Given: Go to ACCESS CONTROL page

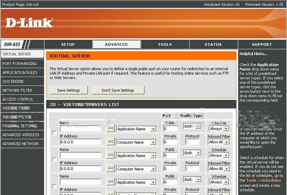Looking at the screenshot, I should pos(22,99).
